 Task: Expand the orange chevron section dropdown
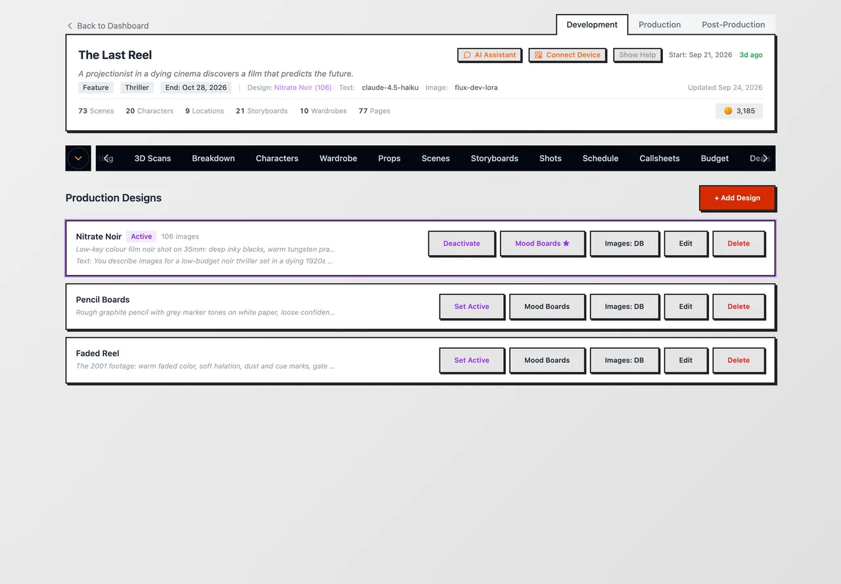click(78, 158)
